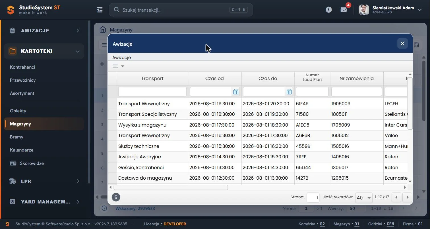Sort by the Nr zamówienia column header

click(x=357, y=79)
